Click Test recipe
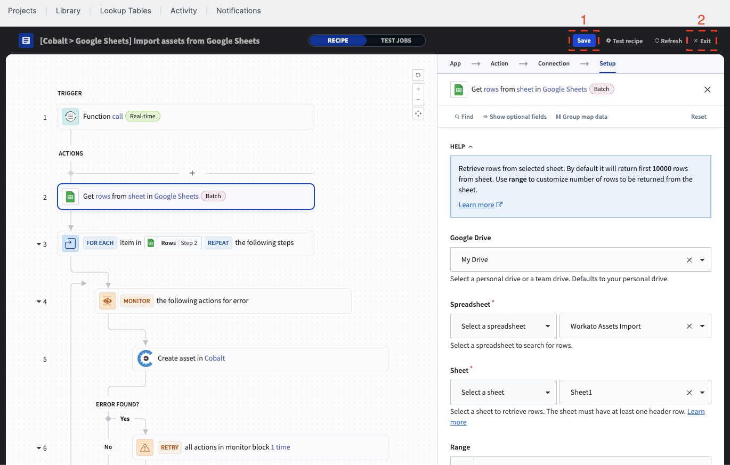Screen dimensions: 730x465 [x=624, y=41]
